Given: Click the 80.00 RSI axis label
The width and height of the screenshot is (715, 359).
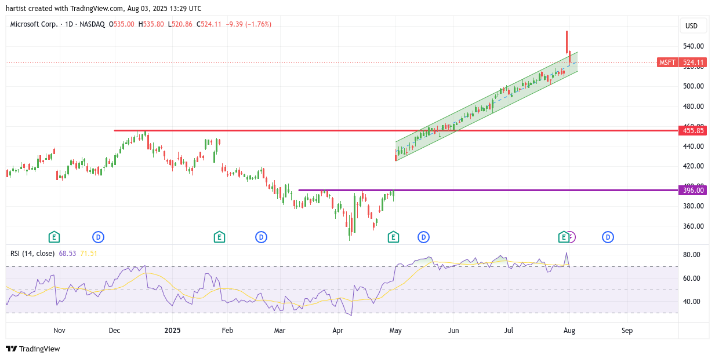Looking at the screenshot, I should coord(691,255).
